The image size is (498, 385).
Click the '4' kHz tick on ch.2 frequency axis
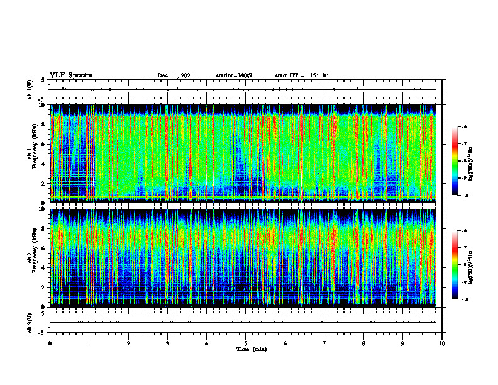43,268
